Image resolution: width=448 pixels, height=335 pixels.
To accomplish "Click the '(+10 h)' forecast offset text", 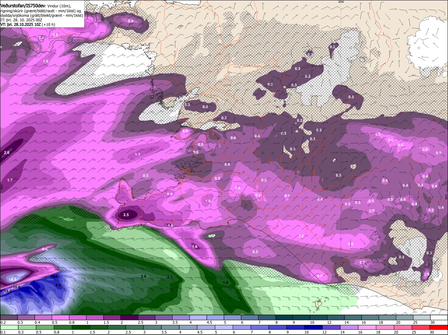I will pos(49,24).
